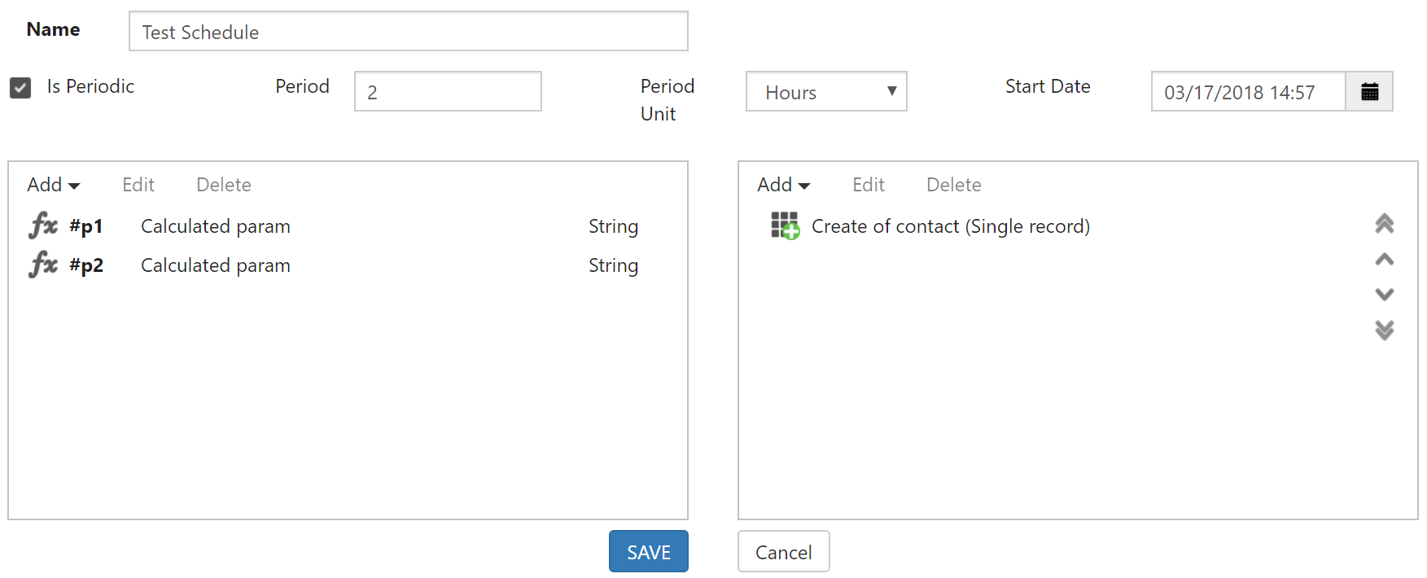Move action to bottom with double-down arrows
The image size is (1427, 578).
coord(1384,330)
